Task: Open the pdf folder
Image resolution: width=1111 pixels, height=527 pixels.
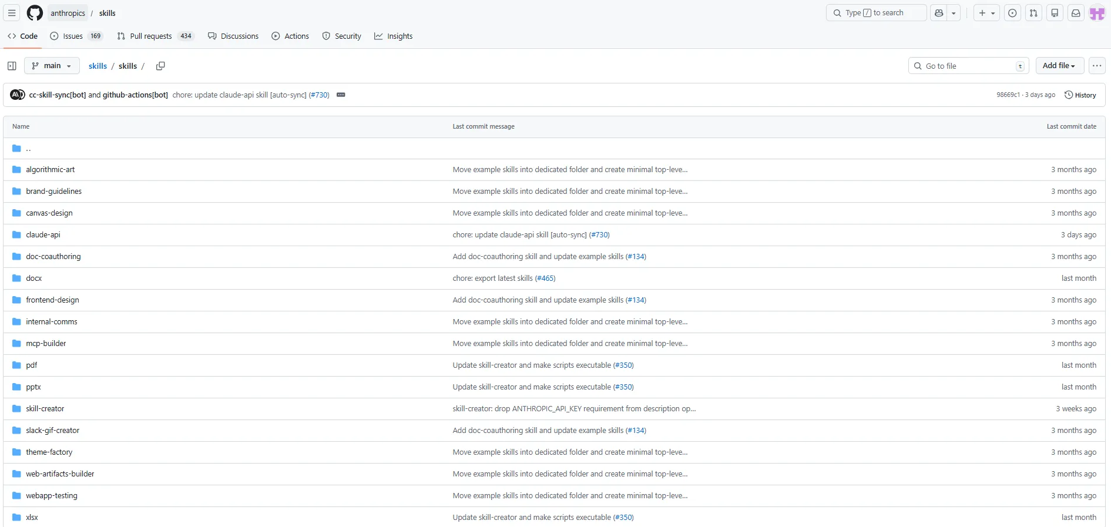Action: [x=32, y=365]
